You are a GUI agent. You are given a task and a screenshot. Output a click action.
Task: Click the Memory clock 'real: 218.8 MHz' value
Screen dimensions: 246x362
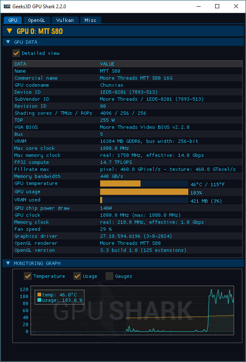tap(122, 222)
